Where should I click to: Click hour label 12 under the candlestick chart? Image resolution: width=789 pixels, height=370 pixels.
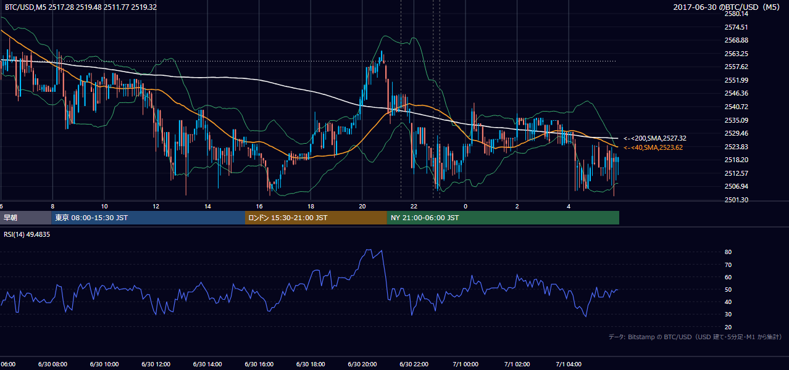156,206
